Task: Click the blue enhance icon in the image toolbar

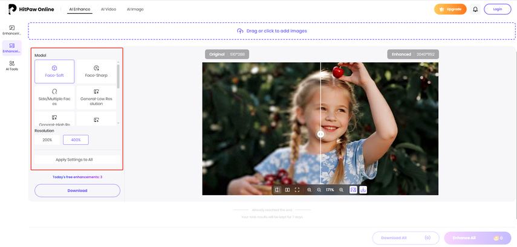Action: click(353, 190)
